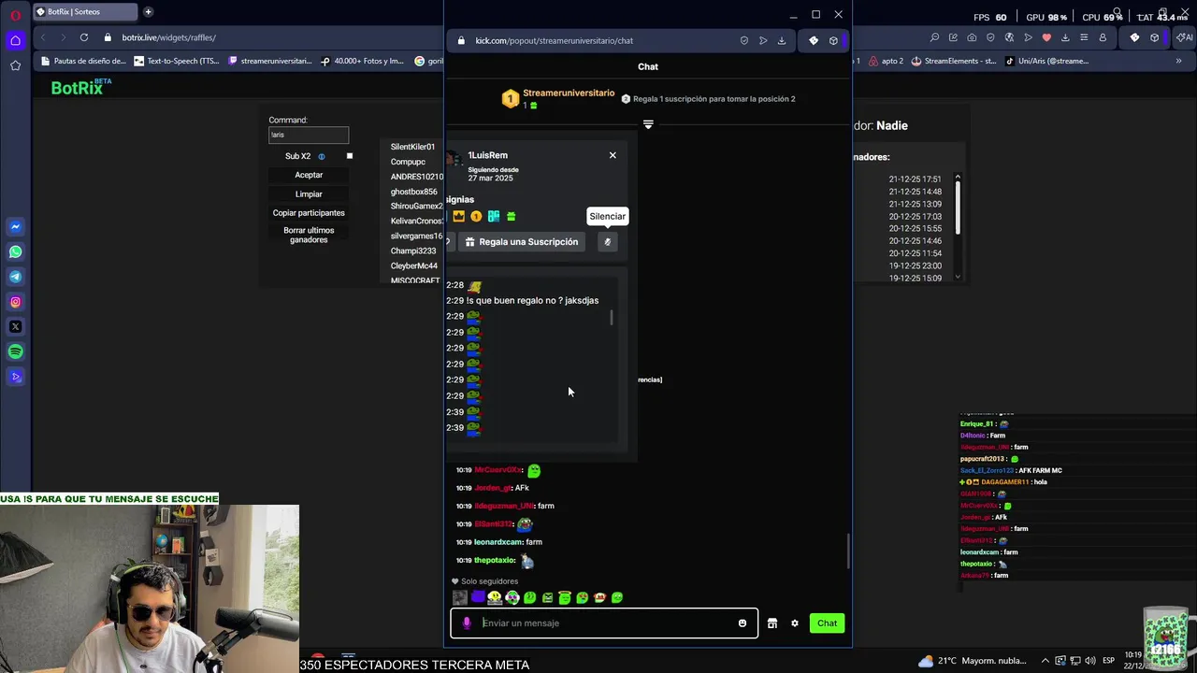
Task: Select participant Champi3233 in the list
Action: pos(413,251)
